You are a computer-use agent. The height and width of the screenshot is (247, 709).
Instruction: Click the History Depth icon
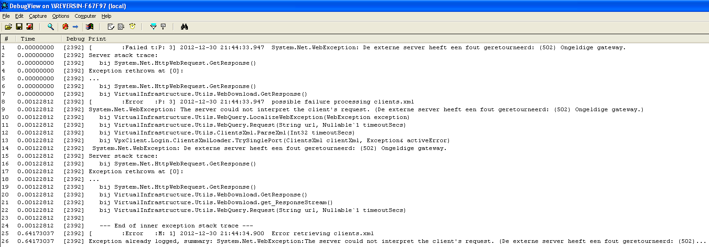coord(163,27)
